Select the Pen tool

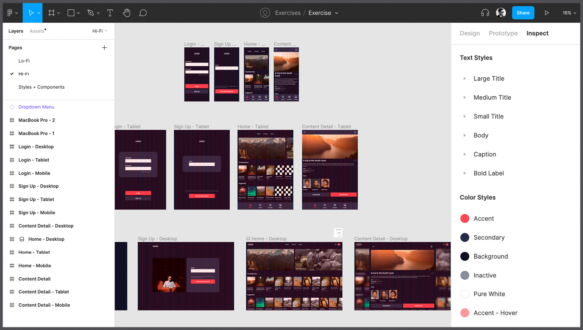[91, 13]
